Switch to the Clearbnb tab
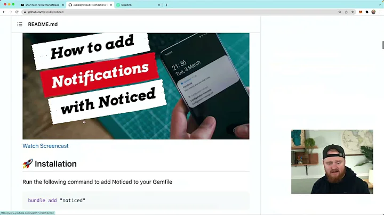 click(x=139, y=5)
